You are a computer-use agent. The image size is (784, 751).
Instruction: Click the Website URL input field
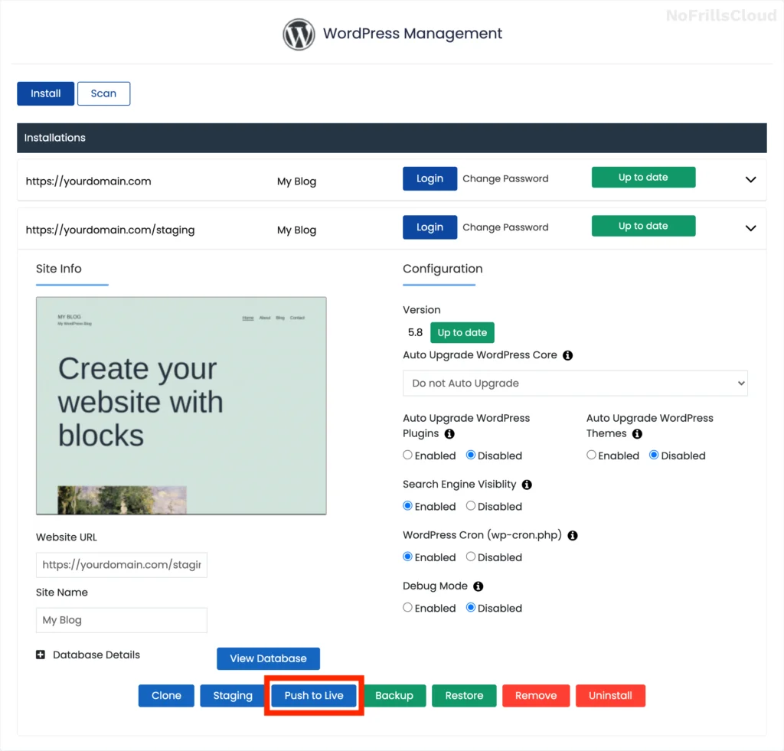click(121, 564)
